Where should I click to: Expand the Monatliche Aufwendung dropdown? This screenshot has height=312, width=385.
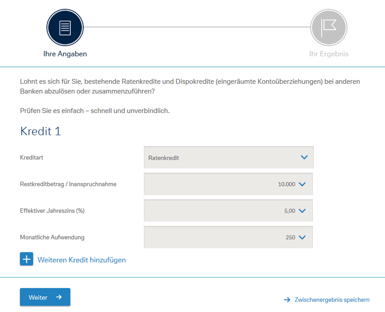click(228, 237)
